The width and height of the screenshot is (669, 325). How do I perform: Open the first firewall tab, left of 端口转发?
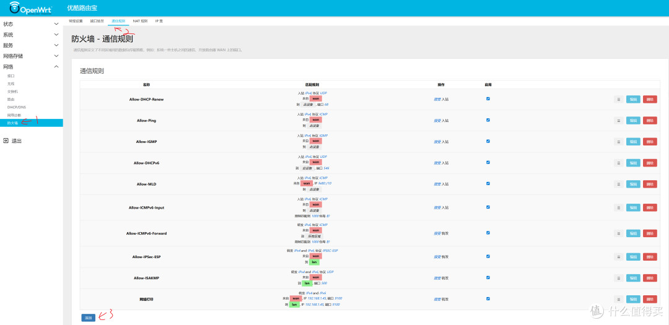(76, 21)
